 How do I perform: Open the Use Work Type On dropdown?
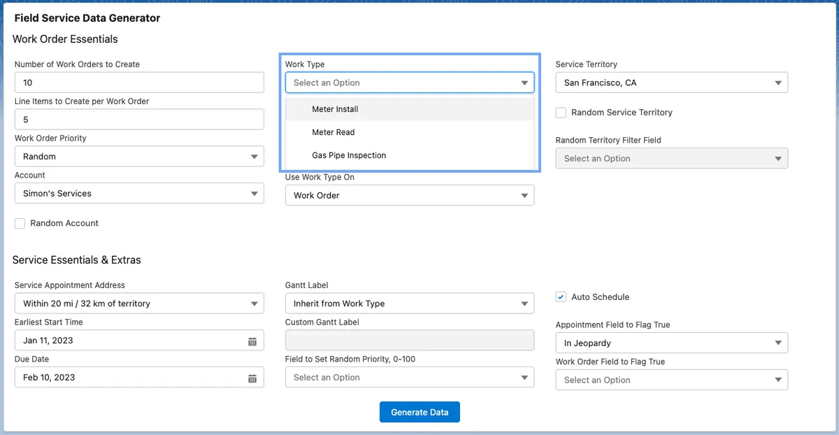(x=410, y=196)
